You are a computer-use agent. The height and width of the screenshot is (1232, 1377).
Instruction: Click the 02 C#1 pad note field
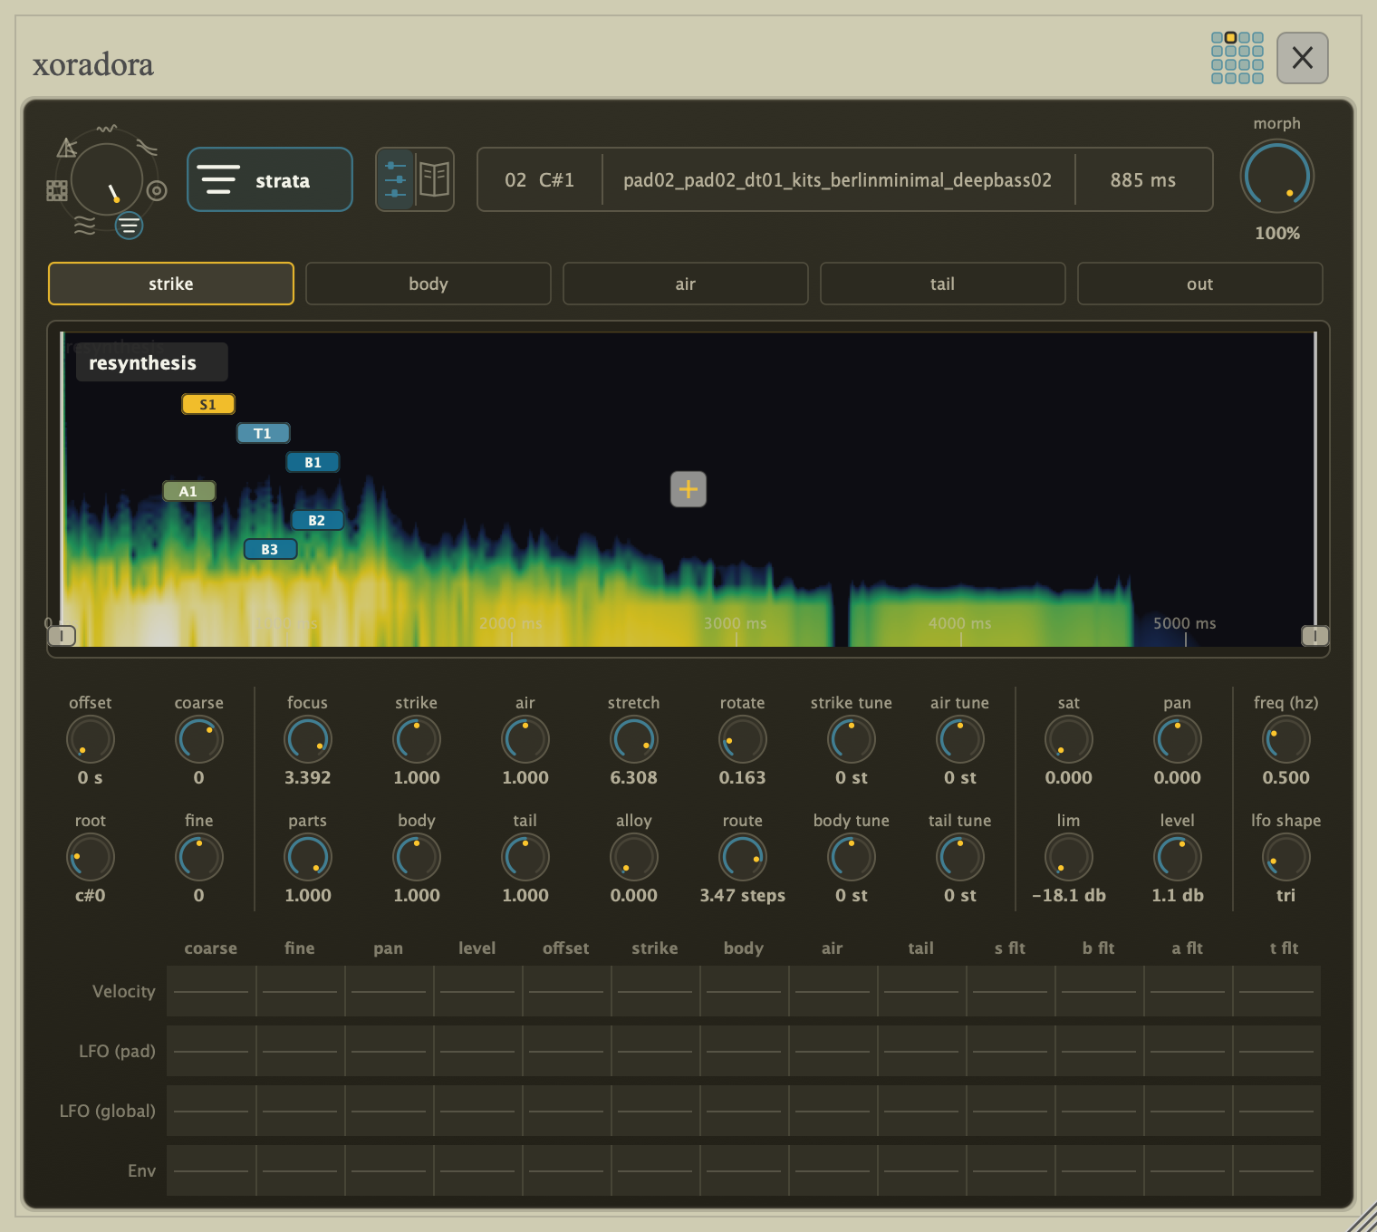540,179
